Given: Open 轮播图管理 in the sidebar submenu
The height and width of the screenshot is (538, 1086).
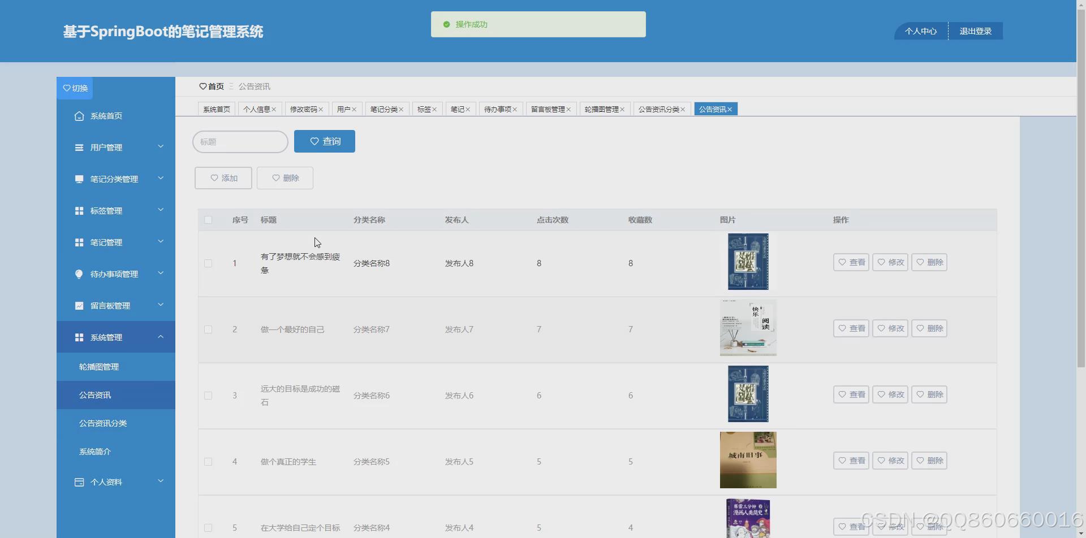Looking at the screenshot, I should click(116, 367).
